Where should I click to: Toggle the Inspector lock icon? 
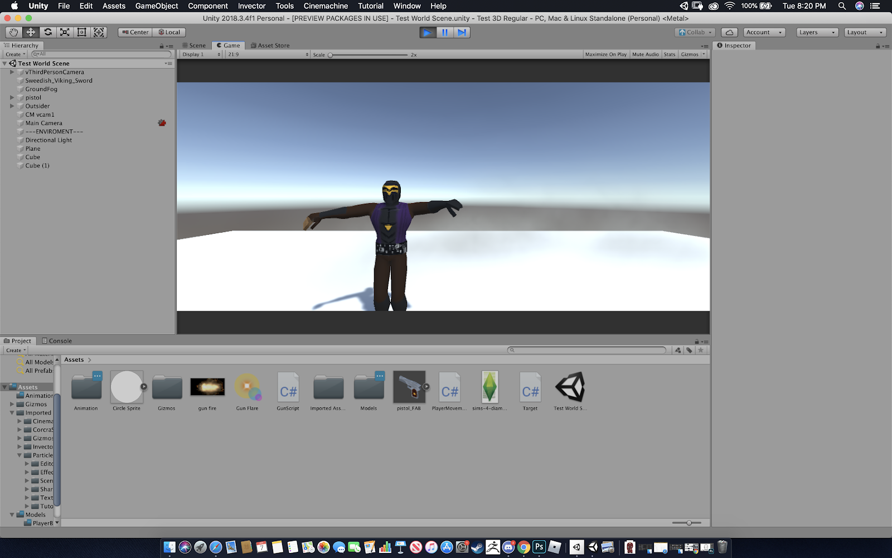pos(878,46)
